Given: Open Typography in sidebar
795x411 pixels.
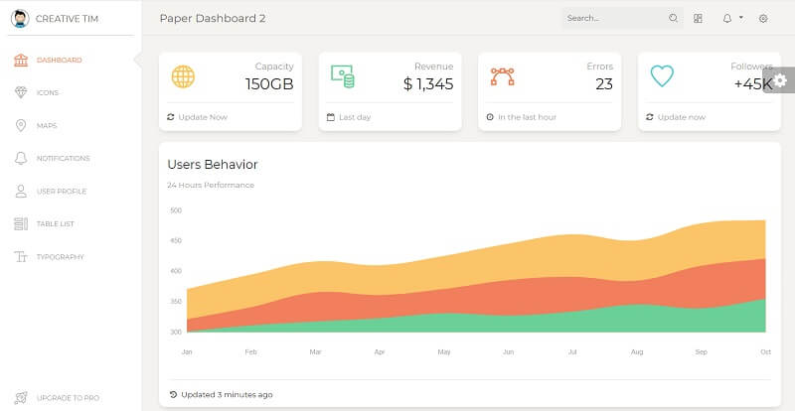Looking at the screenshot, I should coord(60,257).
